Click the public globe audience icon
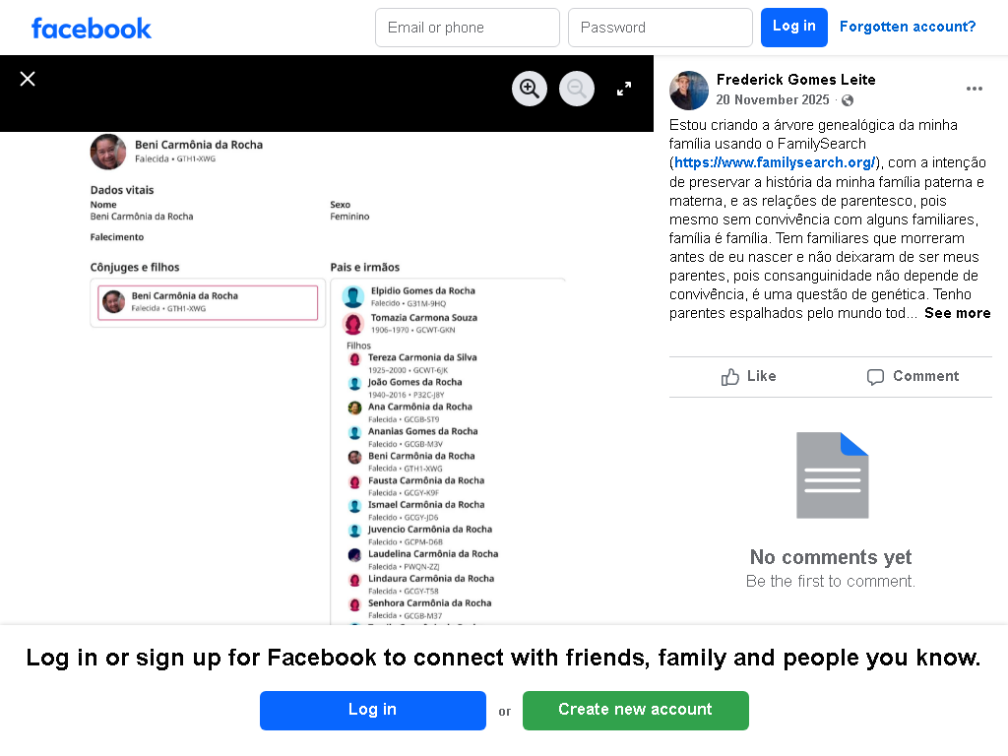Viewport: 1008px width, 756px height. pyautogui.click(x=848, y=100)
